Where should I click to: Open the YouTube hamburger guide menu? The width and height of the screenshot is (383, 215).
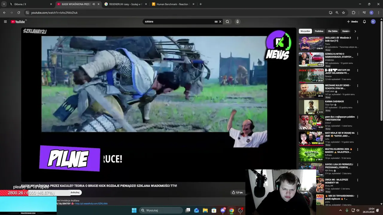coord(5,21)
